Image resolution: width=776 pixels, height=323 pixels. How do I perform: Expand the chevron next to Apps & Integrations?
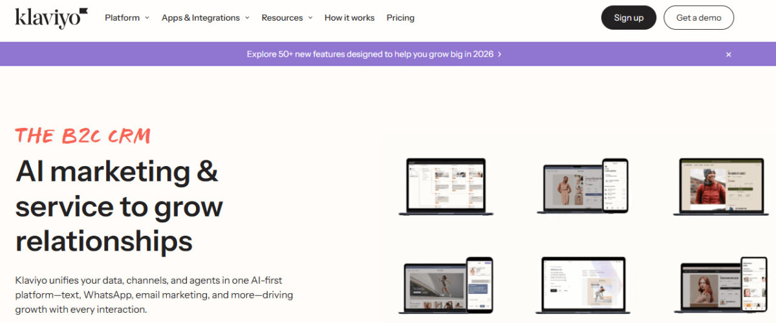pyautogui.click(x=247, y=18)
